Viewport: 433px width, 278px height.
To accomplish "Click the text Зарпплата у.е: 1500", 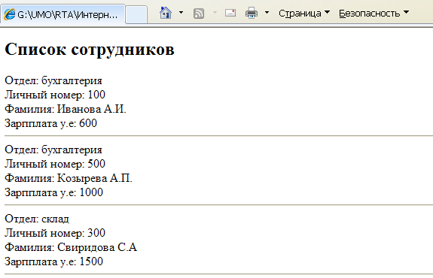I will [x=54, y=261].
